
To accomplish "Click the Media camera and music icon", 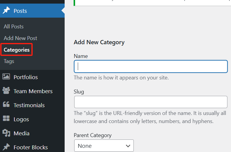I will point(6,133).
